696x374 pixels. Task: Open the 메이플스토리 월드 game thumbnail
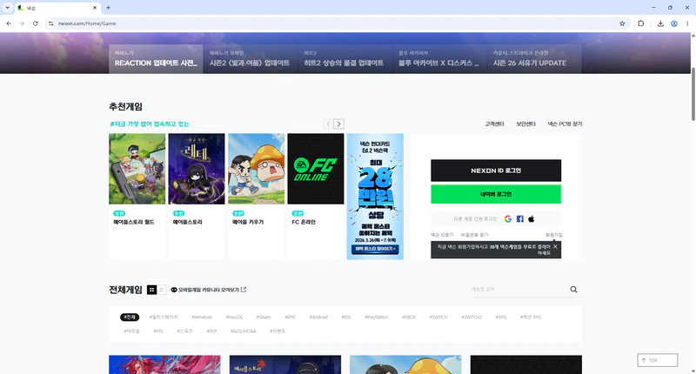(x=137, y=169)
